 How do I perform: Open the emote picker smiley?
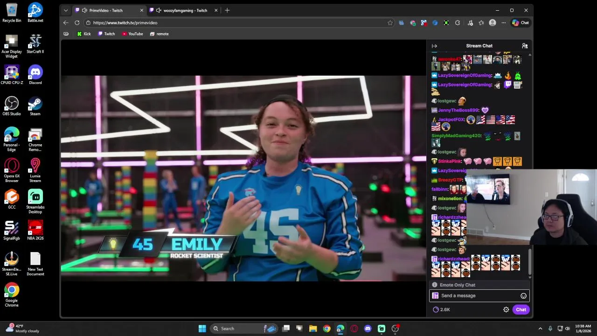pyautogui.click(x=523, y=296)
